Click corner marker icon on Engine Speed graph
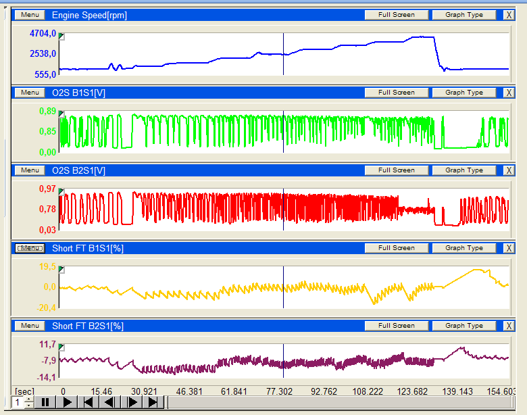Image resolution: width=527 pixels, height=415 pixels. pyautogui.click(x=62, y=37)
